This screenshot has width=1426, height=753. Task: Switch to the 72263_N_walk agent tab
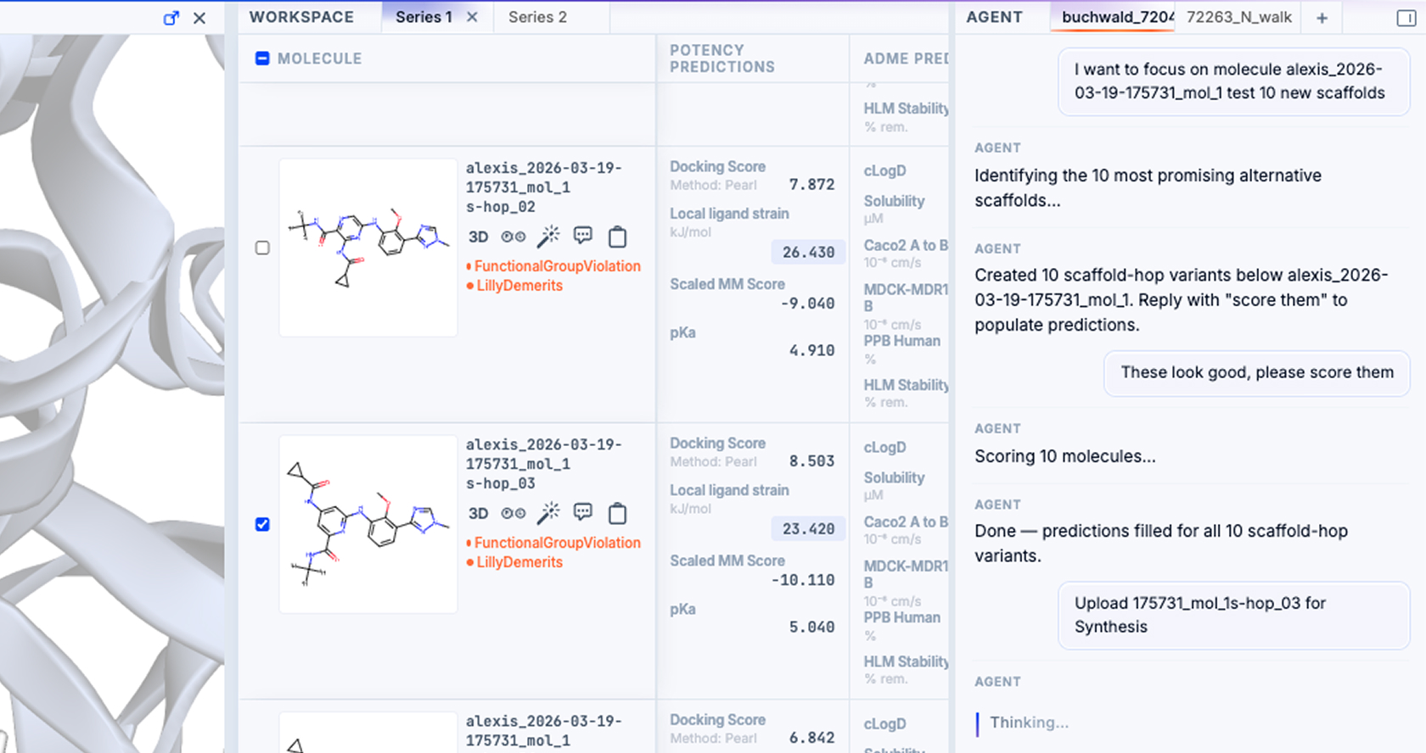[x=1238, y=17]
